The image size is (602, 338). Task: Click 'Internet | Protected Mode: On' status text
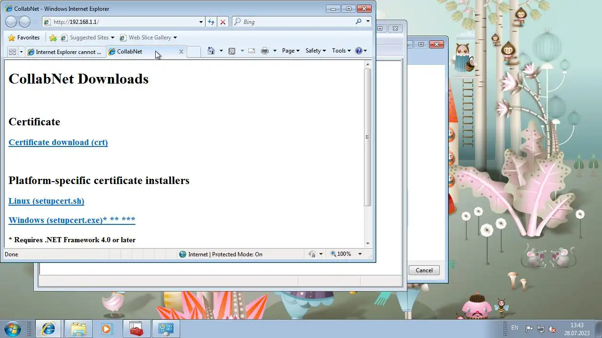(225, 254)
